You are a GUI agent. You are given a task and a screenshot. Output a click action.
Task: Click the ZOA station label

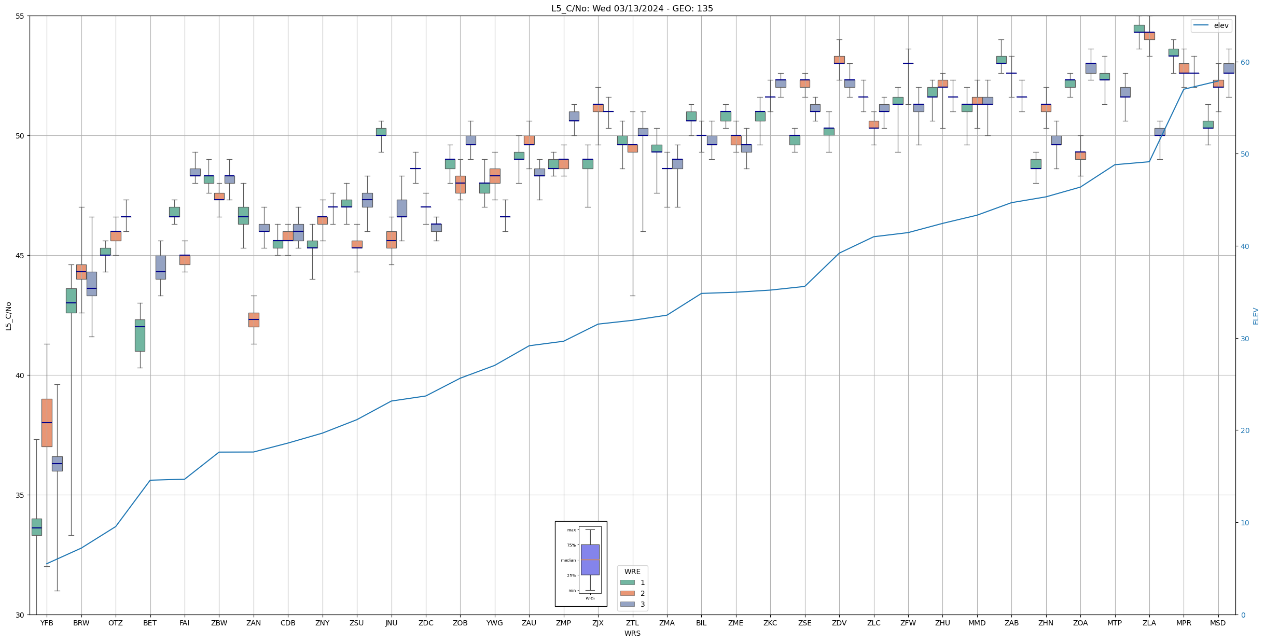(x=1080, y=623)
